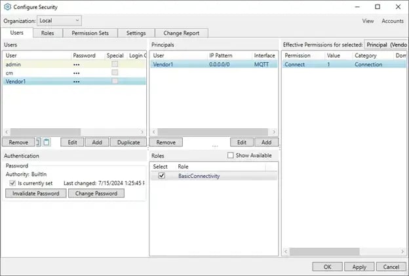Click the Invalidate Password button
409x276 pixels.
click(36, 194)
